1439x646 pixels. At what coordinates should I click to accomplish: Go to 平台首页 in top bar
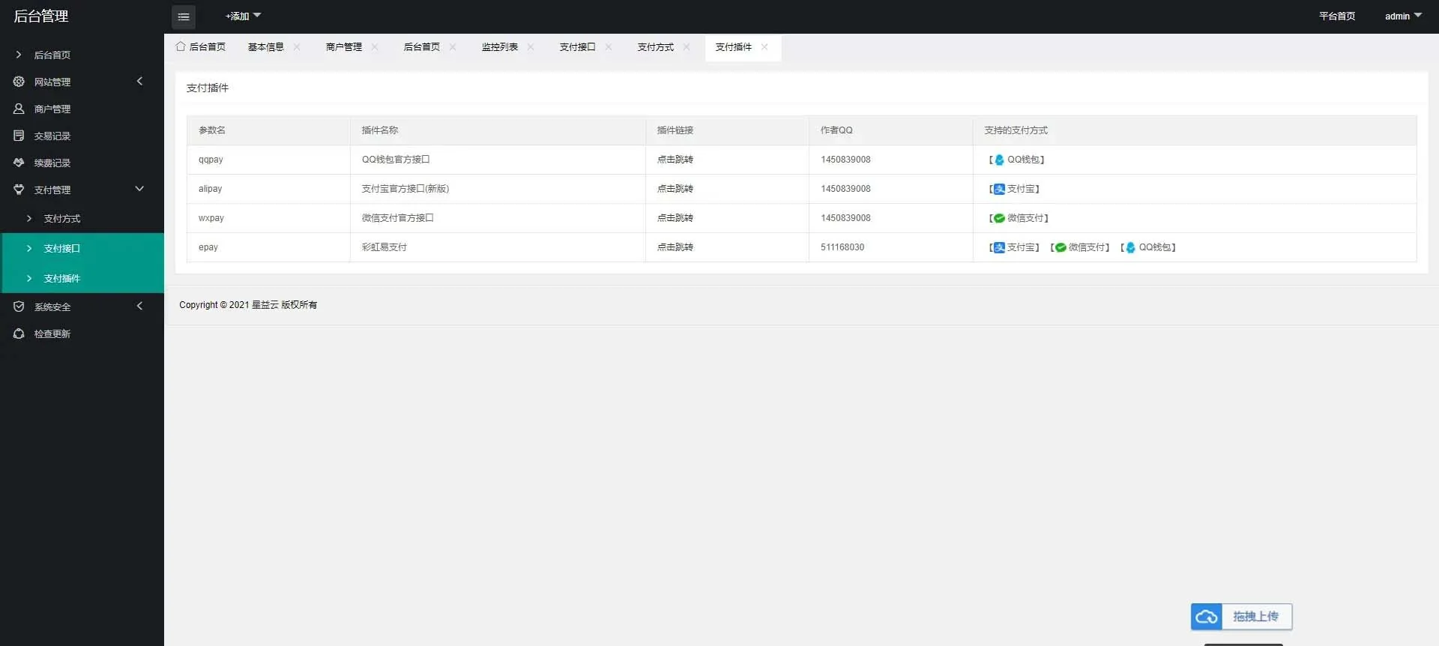pos(1336,16)
